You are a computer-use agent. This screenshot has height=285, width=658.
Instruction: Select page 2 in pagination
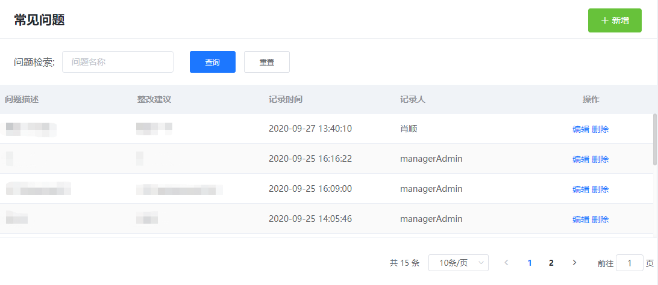pos(551,263)
